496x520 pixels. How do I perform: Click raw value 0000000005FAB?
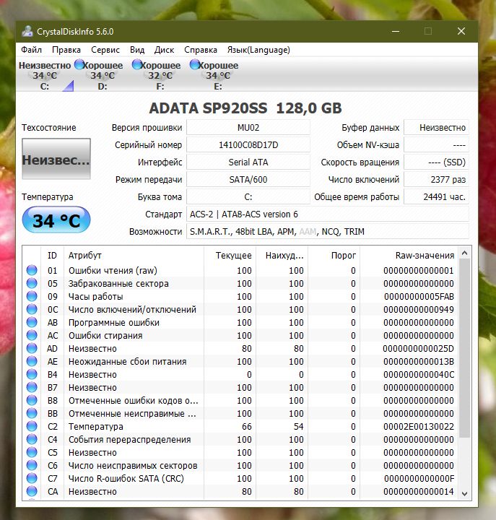click(419, 297)
